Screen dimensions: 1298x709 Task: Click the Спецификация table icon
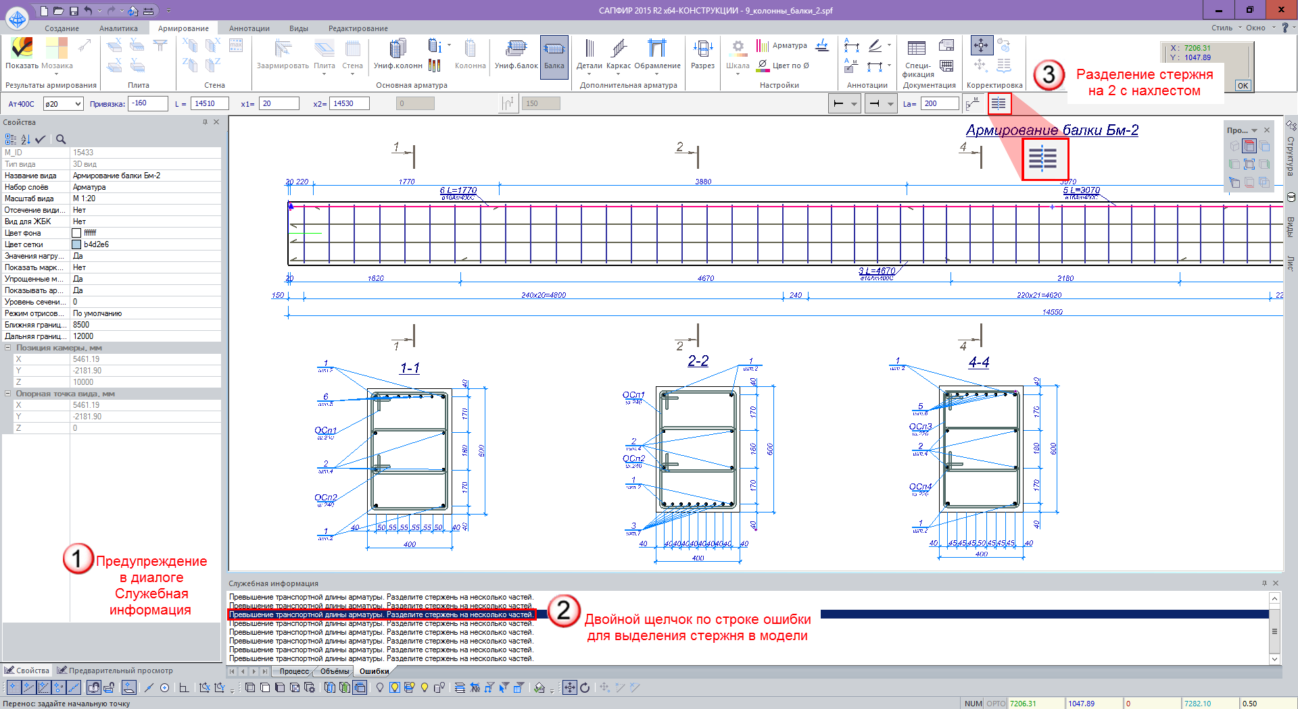click(x=917, y=49)
